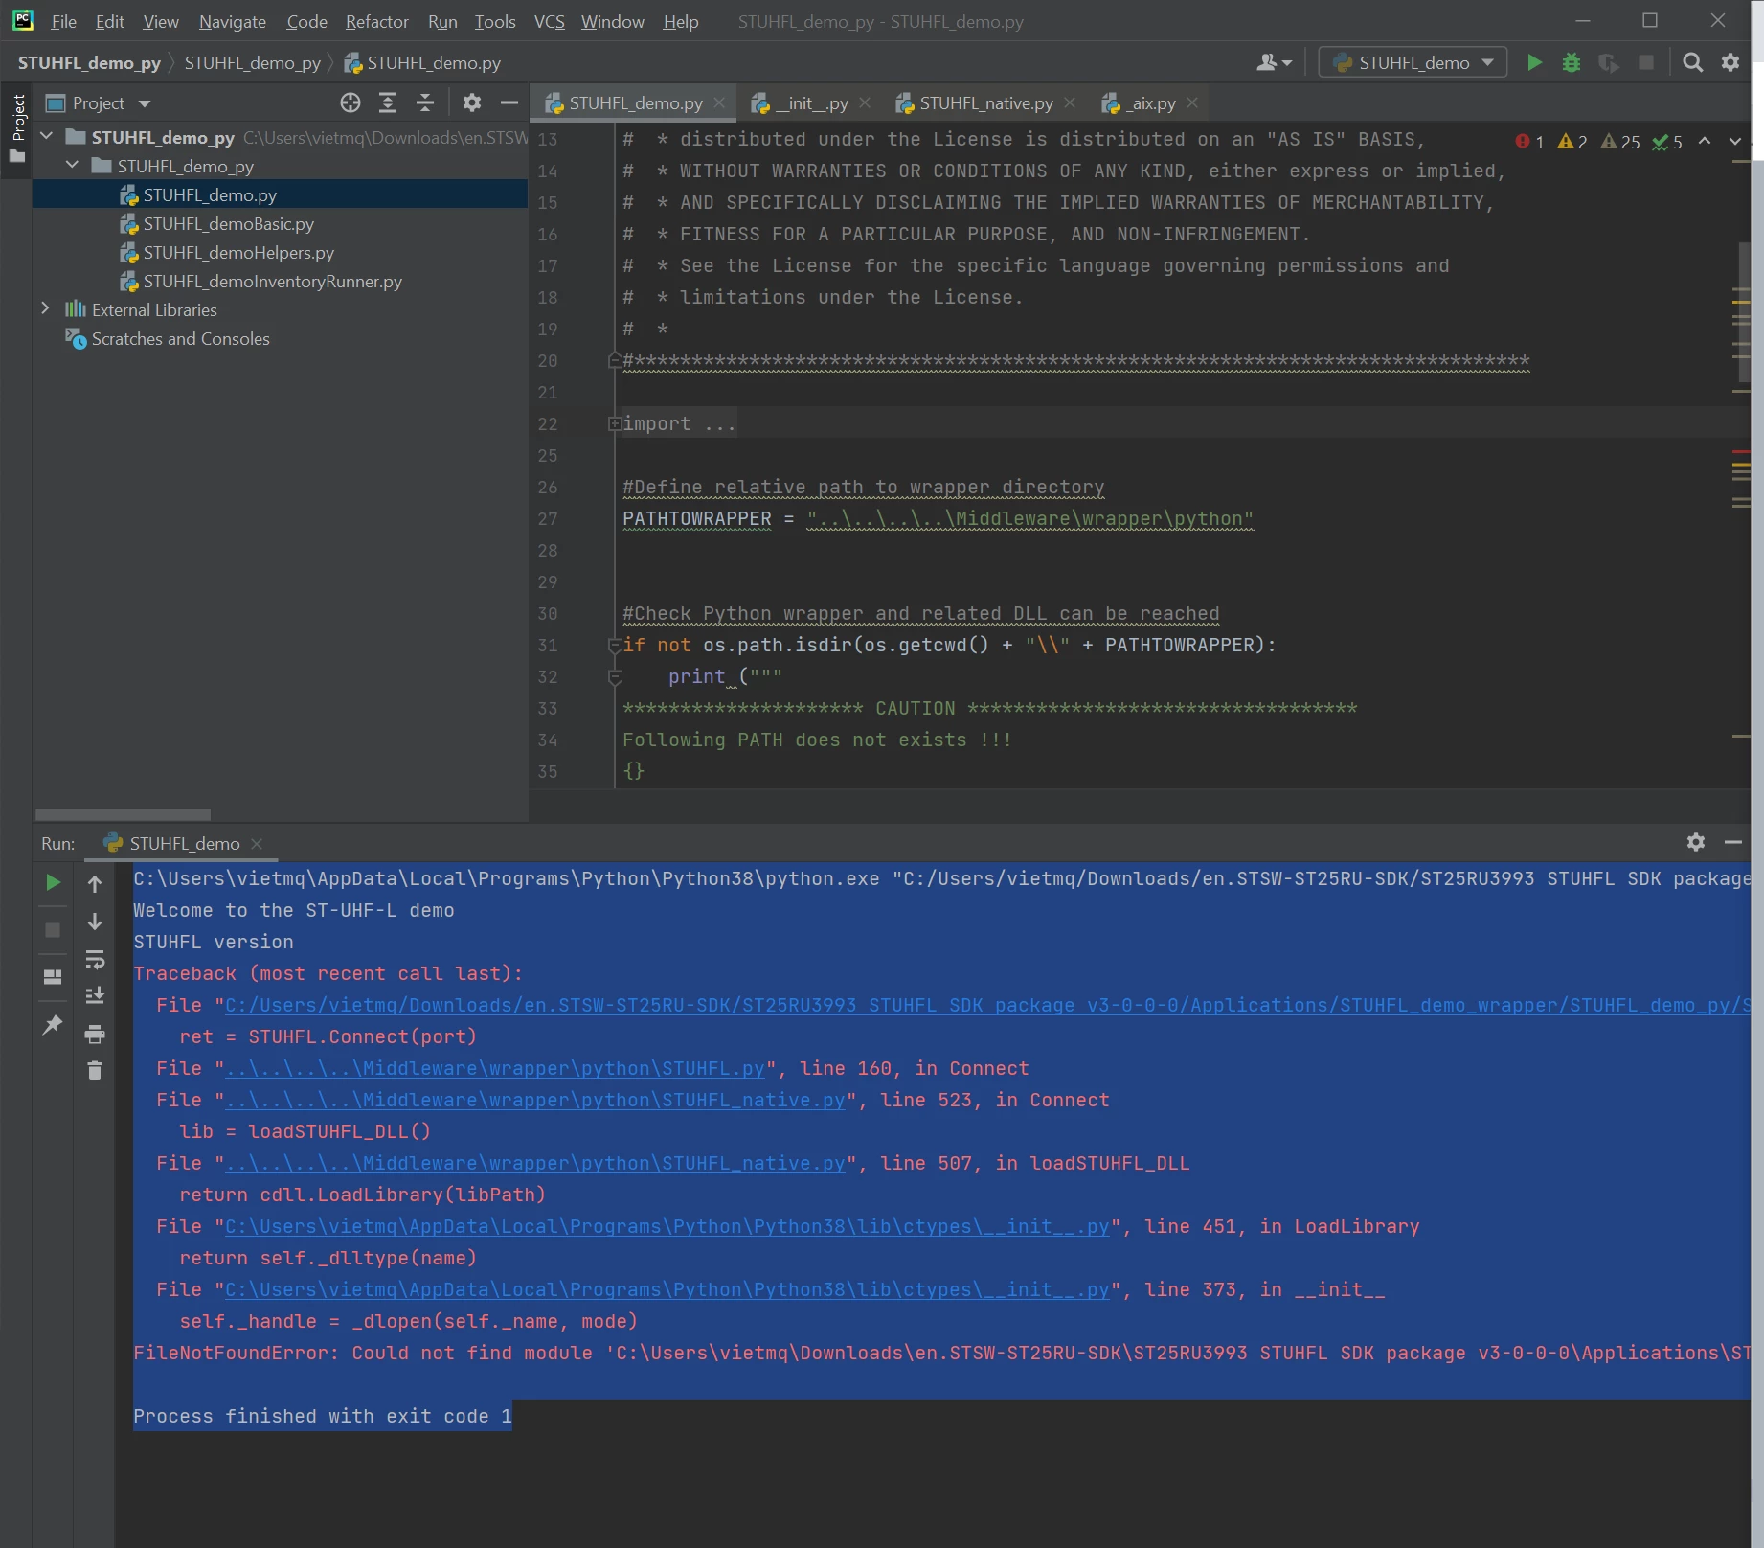Click the editor vertical scrollbar thumb
The width and height of the screenshot is (1764, 1548).
[1743, 311]
